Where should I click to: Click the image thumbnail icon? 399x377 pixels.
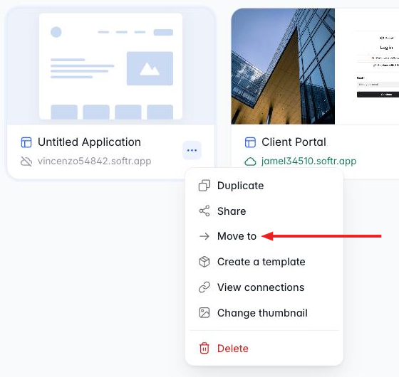(204, 313)
